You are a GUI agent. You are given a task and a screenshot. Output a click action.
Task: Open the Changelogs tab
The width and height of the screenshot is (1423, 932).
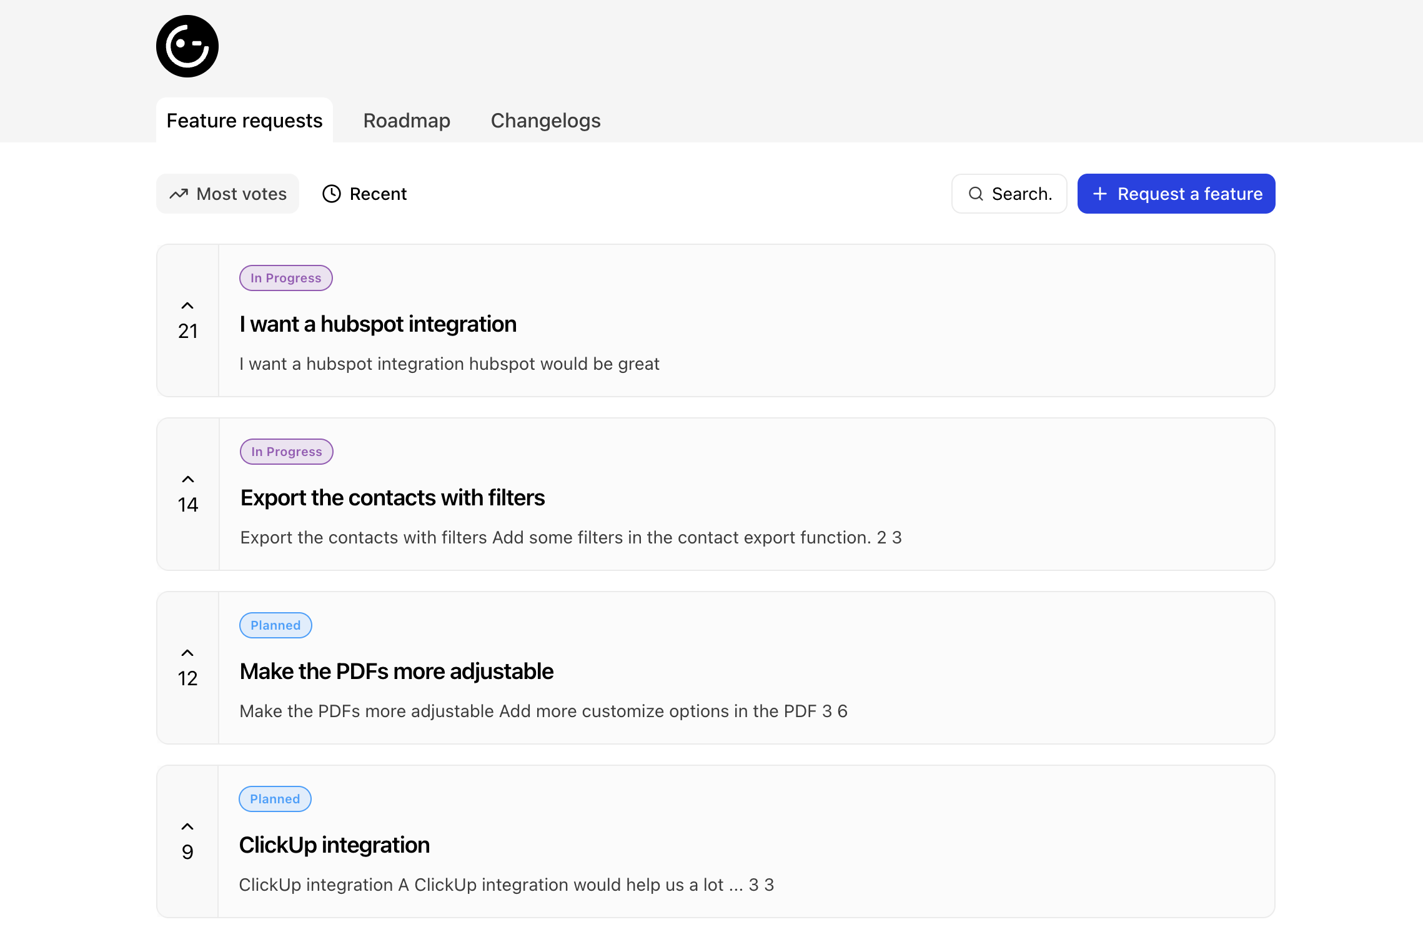click(x=545, y=121)
